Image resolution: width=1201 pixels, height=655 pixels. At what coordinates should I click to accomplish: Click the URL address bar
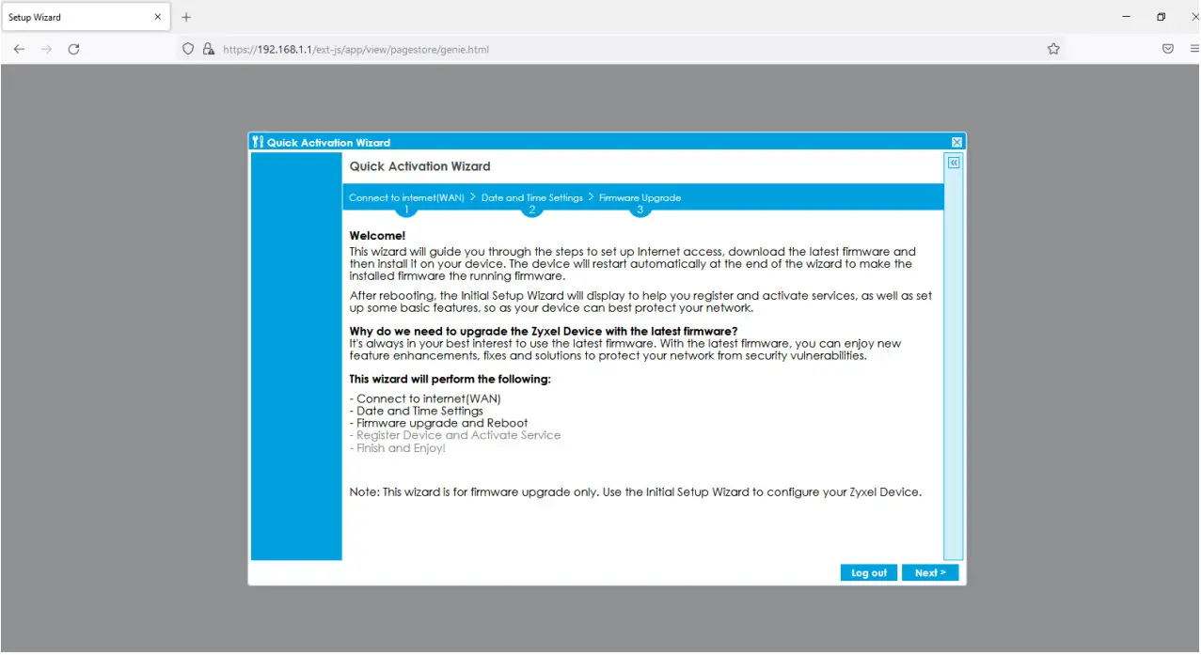coord(621,49)
